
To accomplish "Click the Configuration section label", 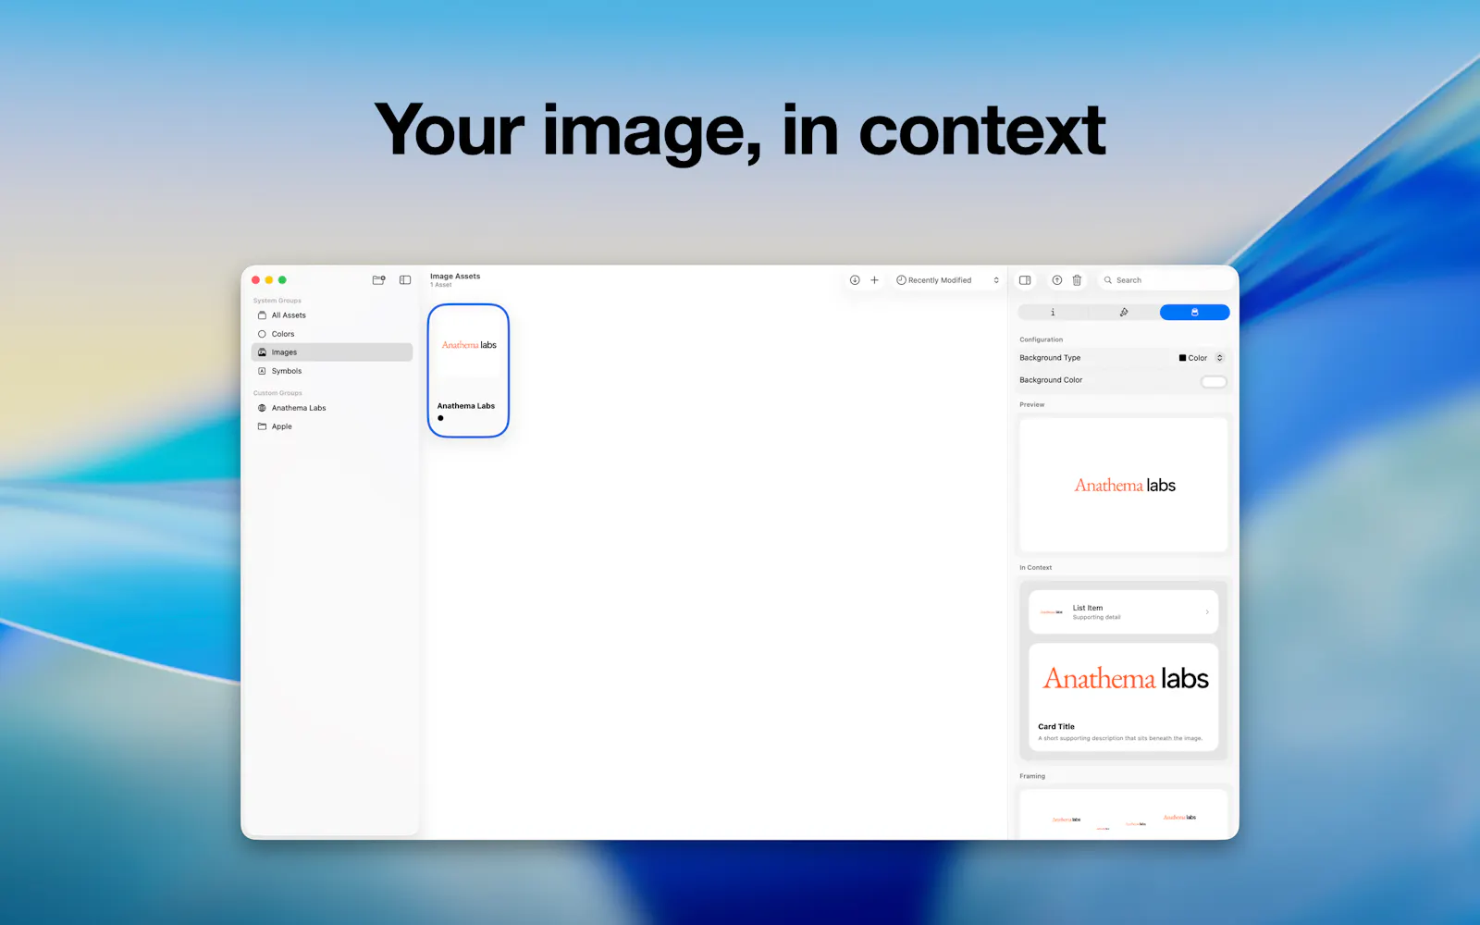I will point(1041,339).
